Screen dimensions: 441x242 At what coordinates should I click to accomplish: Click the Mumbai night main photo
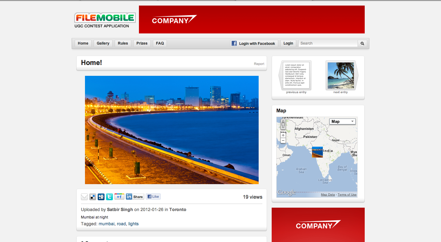(x=172, y=130)
